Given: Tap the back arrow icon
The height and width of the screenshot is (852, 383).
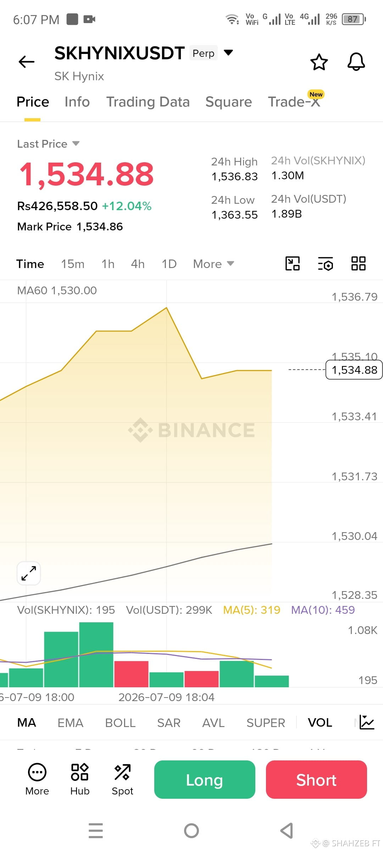Looking at the screenshot, I should pos(27,62).
